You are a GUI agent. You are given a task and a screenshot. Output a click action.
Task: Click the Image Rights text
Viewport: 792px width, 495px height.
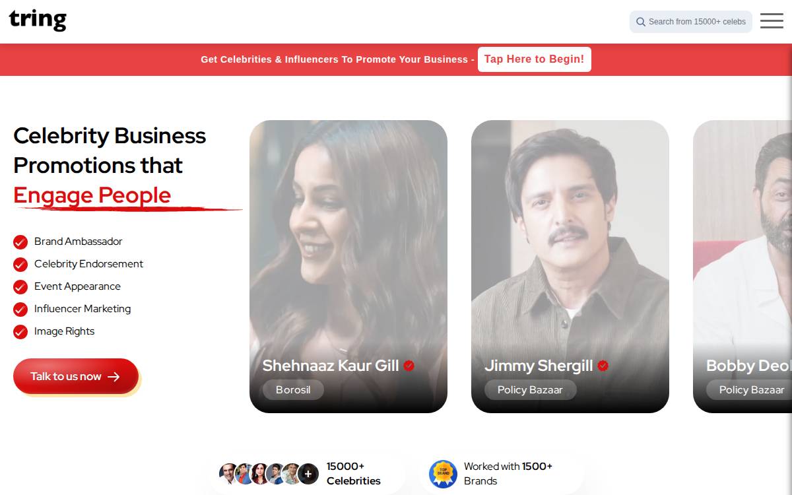64,331
